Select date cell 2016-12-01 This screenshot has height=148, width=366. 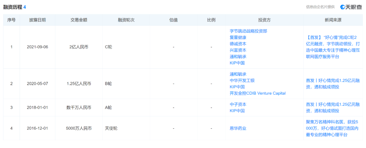click(x=37, y=128)
